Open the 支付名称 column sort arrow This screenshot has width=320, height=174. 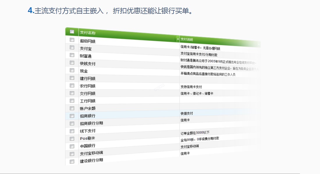tap(178, 39)
